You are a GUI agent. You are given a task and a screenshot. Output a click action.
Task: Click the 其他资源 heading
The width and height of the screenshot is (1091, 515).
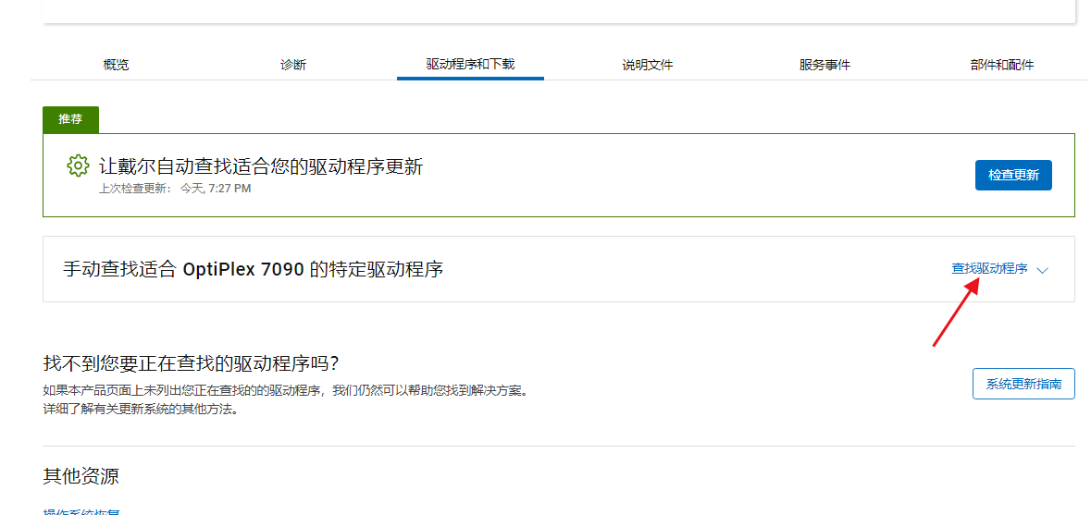(81, 476)
